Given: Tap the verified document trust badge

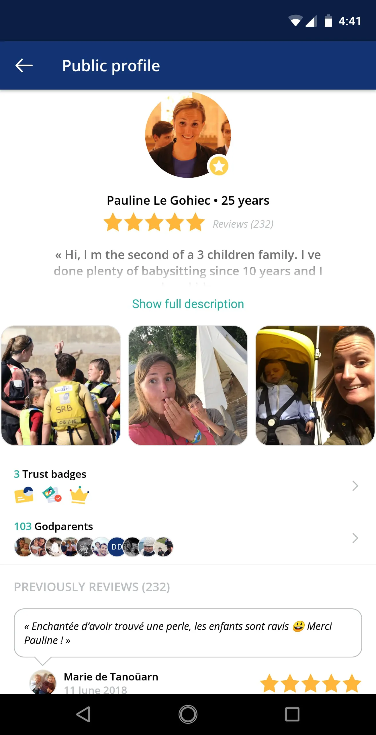Looking at the screenshot, I should click(52, 495).
